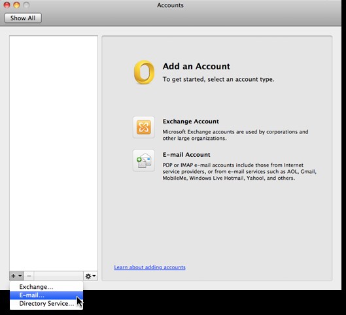Minimize the Accounts window with yellow button
The image size is (346, 315).
tap(16, 5)
